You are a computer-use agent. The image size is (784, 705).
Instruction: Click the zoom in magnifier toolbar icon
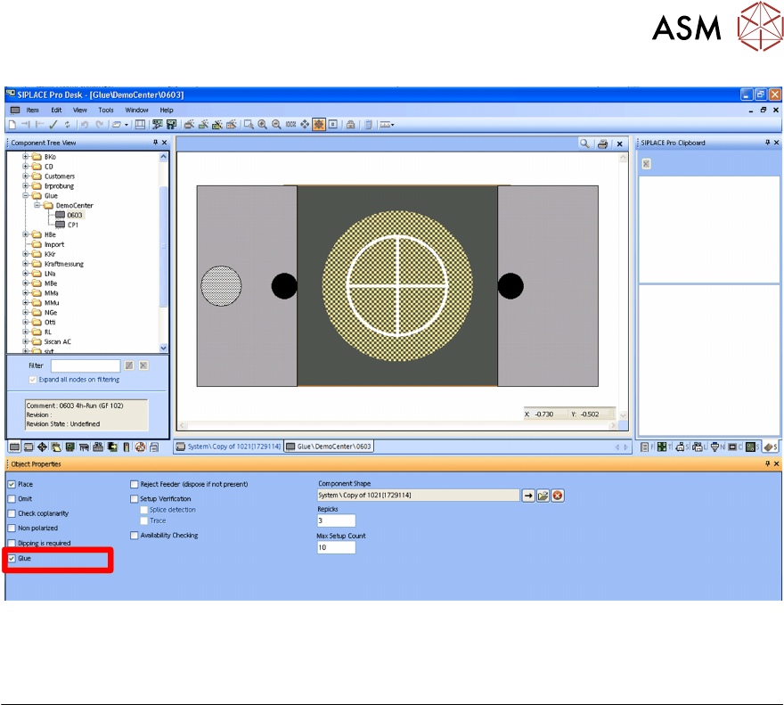[x=263, y=125]
